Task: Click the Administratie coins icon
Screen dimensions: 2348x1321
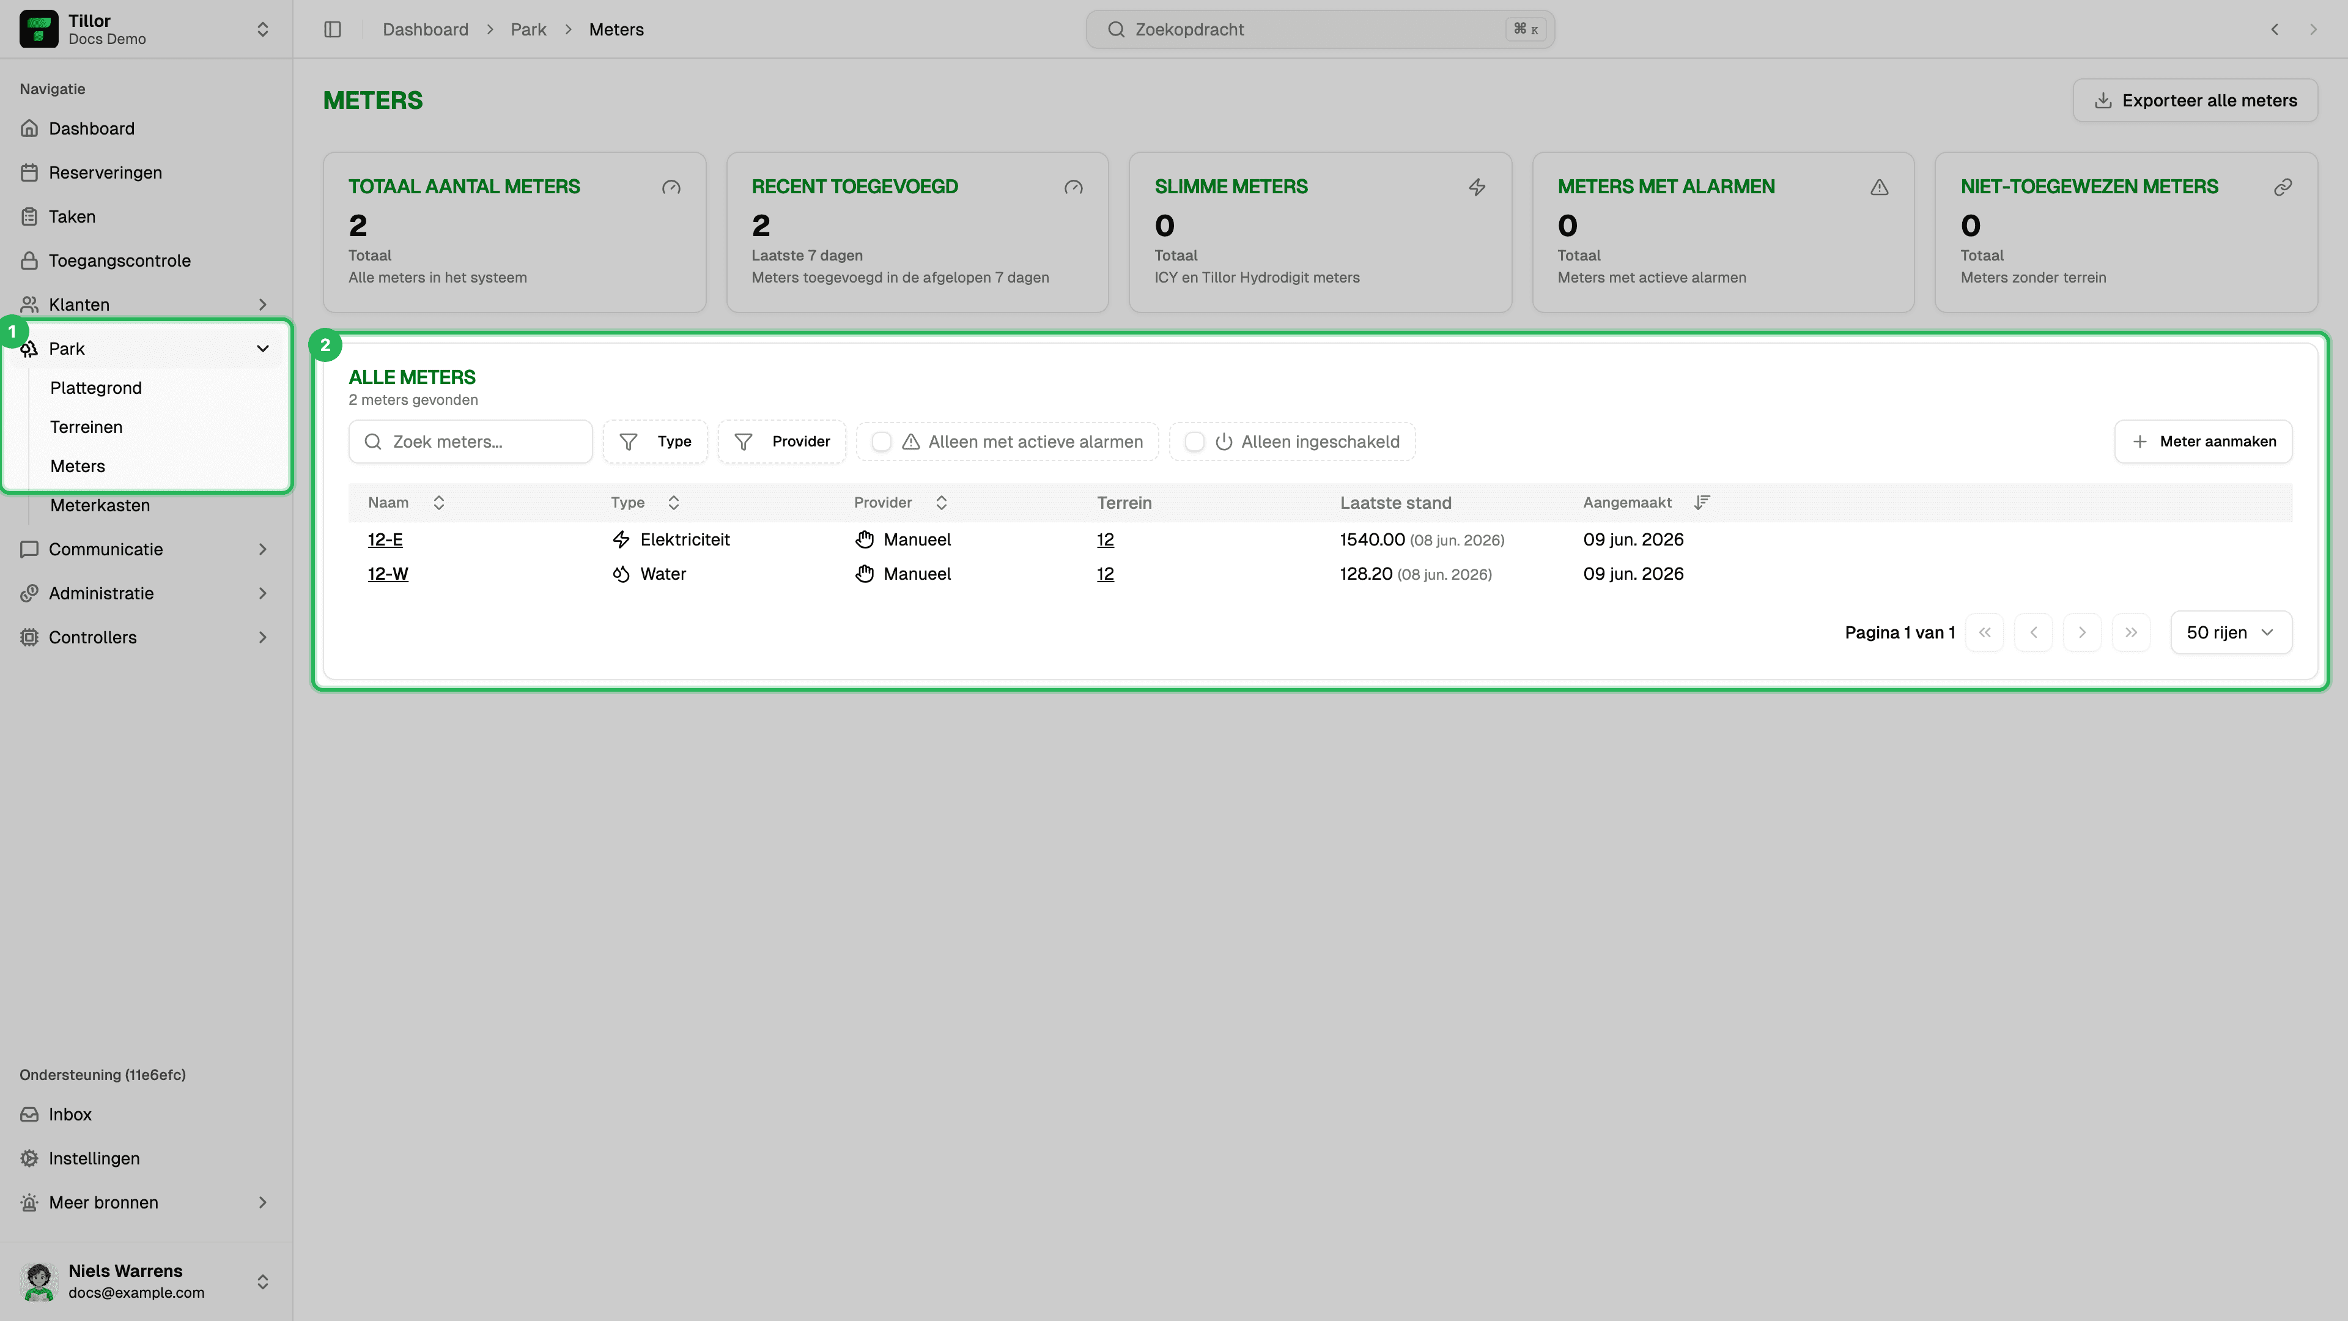Action: [x=29, y=593]
